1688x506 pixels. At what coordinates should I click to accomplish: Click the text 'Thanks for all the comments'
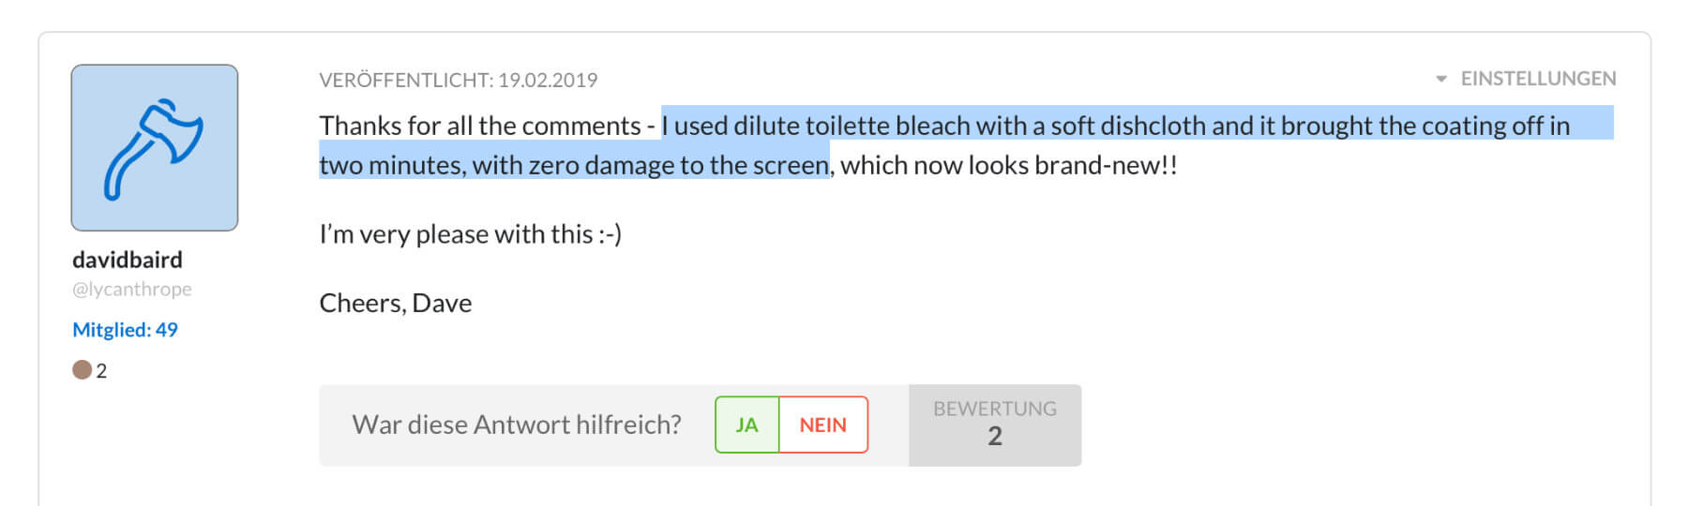point(480,126)
